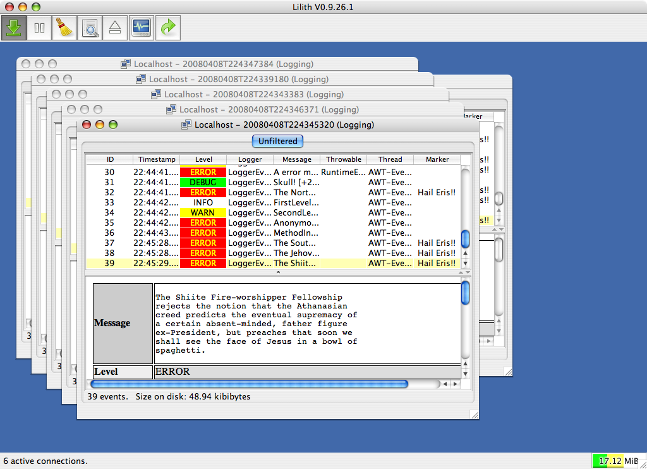The width and height of the screenshot is (647, 469).
Task: Open the Find dialog with magnifier icon
Action: 89,28
